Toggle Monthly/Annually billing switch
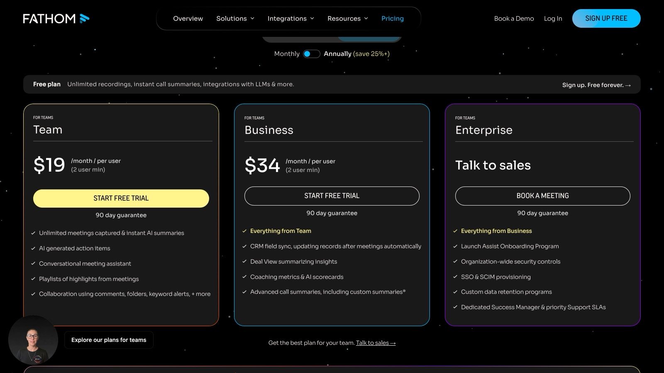Screen dimensions: 664x373 pos(311,54)
